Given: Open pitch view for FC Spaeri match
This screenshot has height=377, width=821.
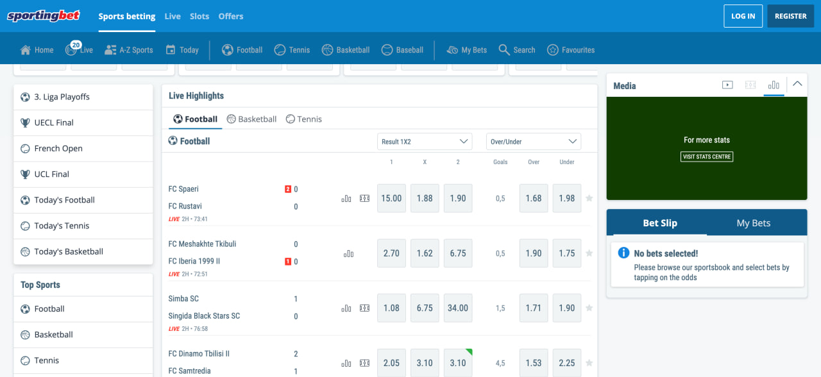Looking at the screenshot, I should pos(365,199).
